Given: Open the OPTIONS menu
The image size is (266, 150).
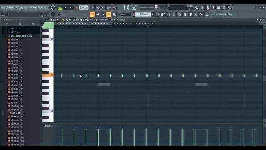Looking at the screenshot, I should [x=33, y=7].
